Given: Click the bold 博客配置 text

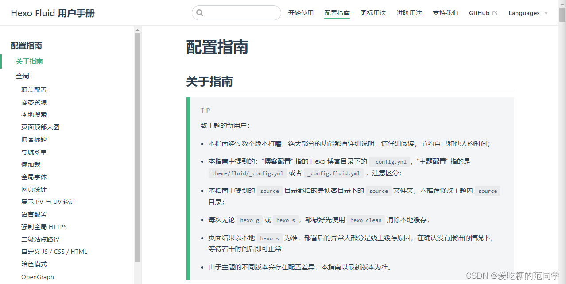Looking at the screenshot, I should coord(278,161).
